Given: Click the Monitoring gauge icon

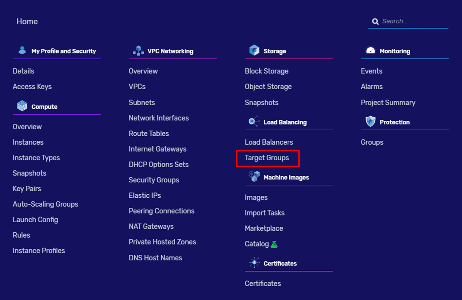Looking at the screenshot, I should click(x=370, y=50).
